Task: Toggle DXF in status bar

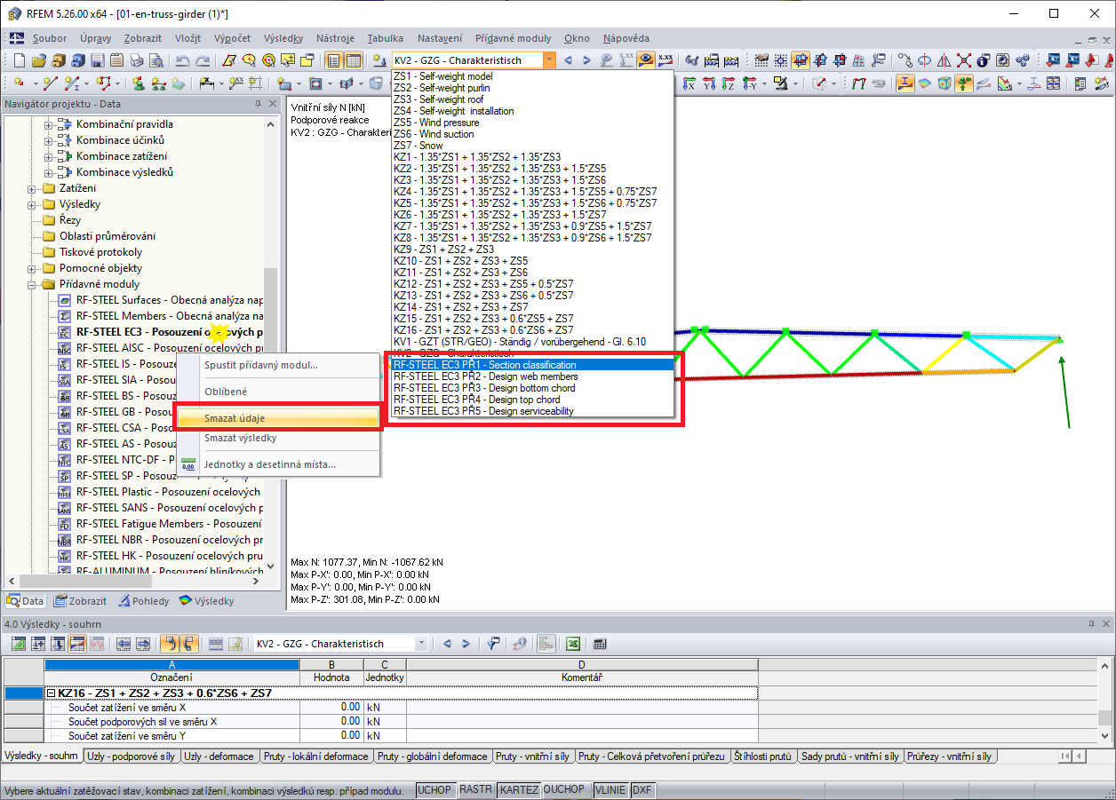Action: tap(642, 790)
